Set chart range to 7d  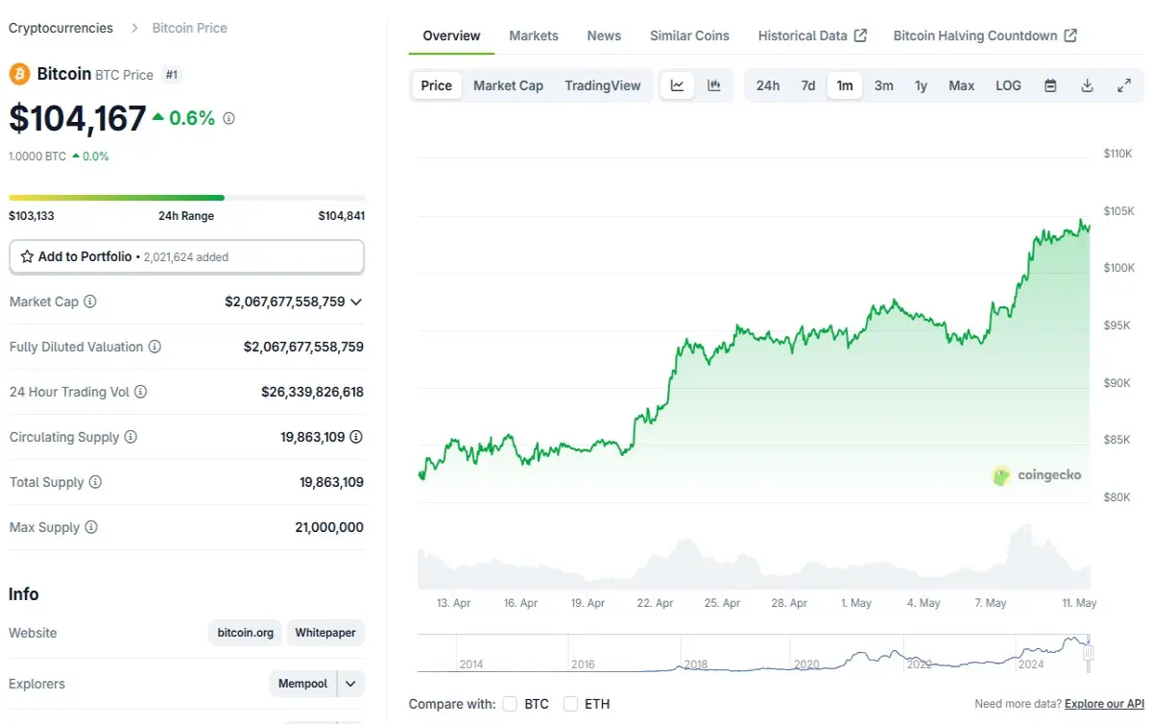(808, 85)
